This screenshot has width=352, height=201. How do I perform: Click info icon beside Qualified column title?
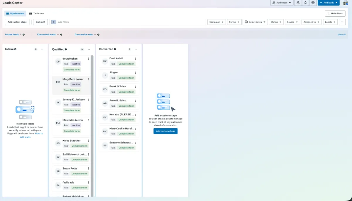pyautogui.click(x=66, y=49)
